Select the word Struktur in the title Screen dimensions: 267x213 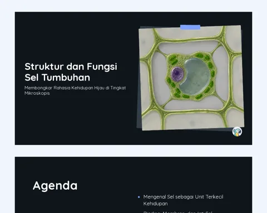44,67
